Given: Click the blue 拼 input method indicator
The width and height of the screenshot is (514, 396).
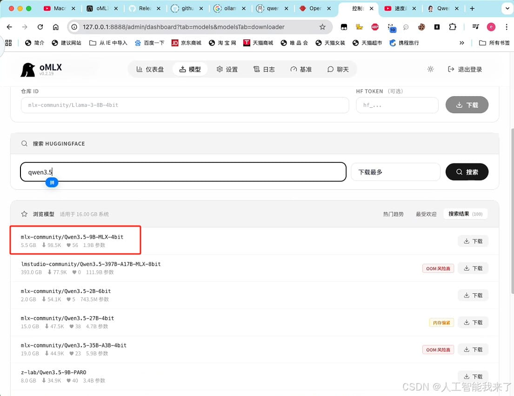Looking at the screenshot, I should (x=52, y=182).
